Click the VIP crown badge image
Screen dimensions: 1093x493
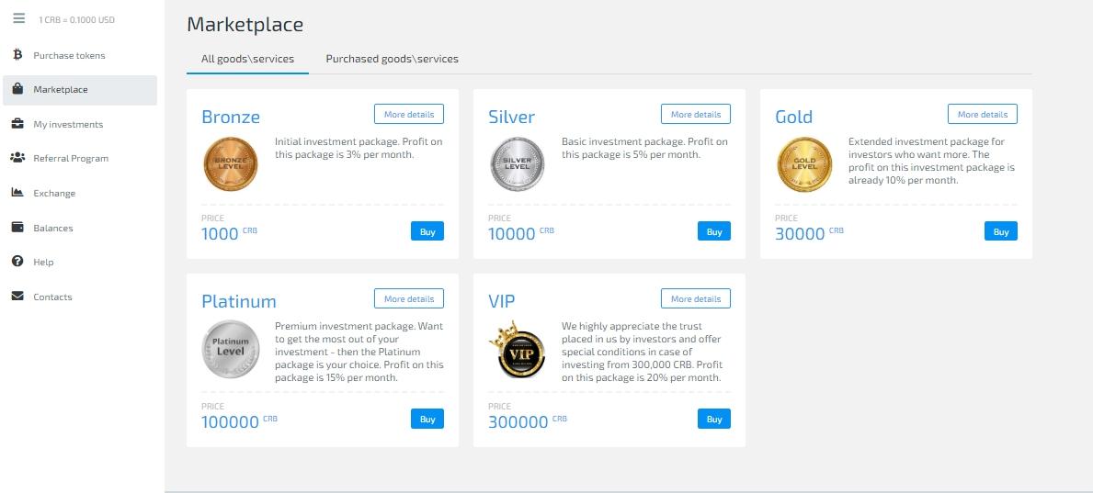(x=517, y=350)
